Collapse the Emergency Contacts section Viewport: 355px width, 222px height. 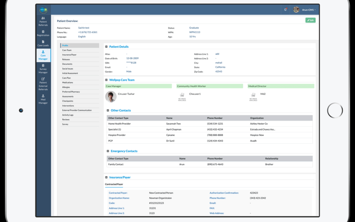(108, 151)
